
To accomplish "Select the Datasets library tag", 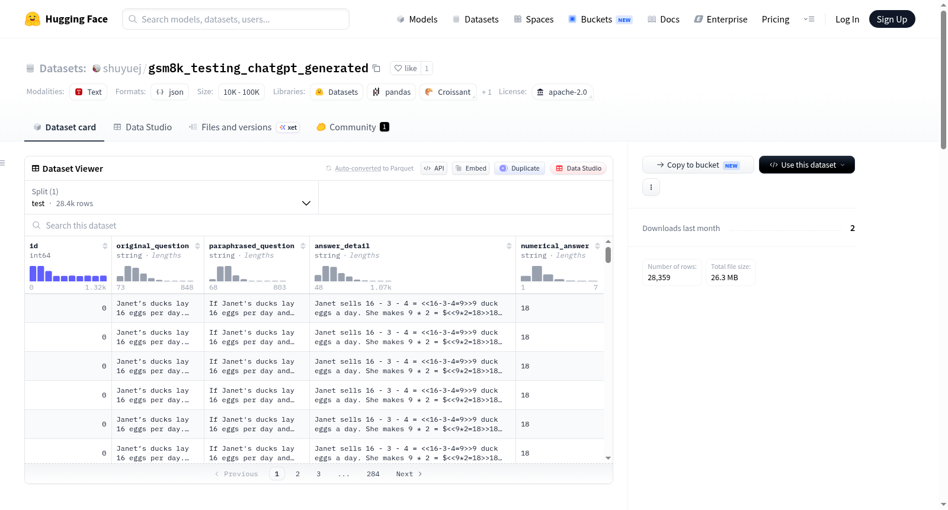I will click(337, 92).
